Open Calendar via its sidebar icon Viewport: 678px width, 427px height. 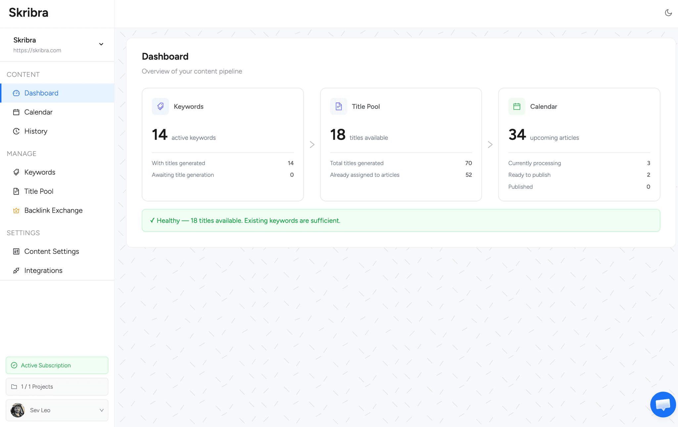(16, 112)
